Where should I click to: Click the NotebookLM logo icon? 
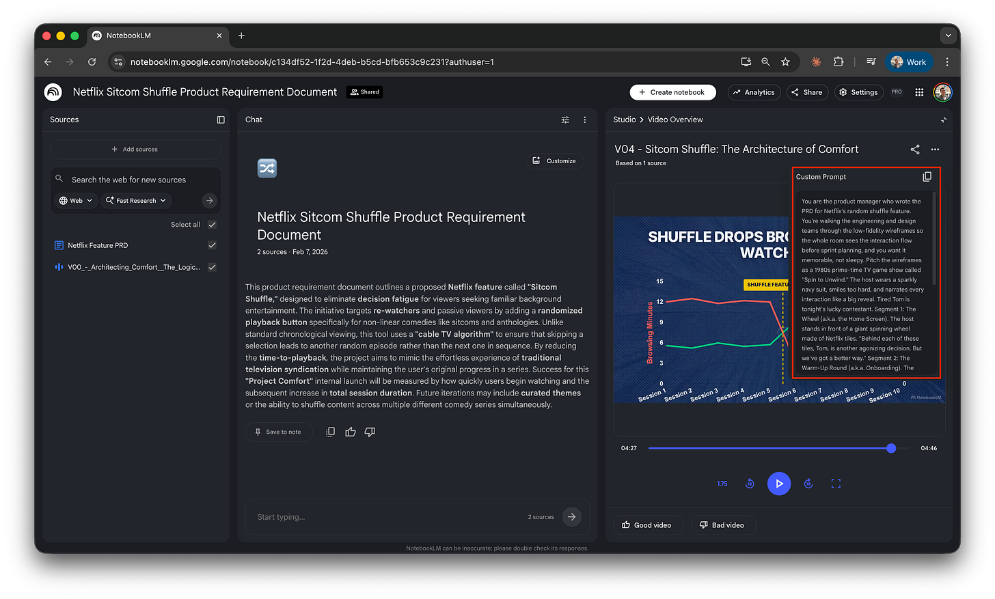click(x=53, y=92)
